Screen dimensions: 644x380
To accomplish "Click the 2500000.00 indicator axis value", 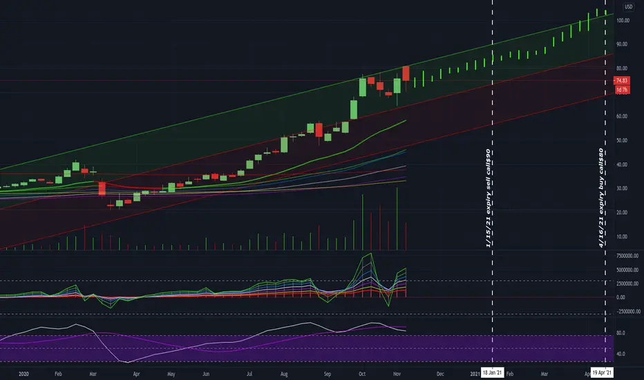I will [x=627, y=283].
